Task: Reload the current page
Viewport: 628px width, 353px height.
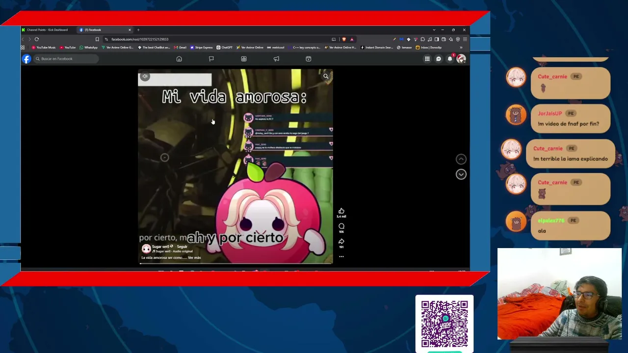Action: point(37,39)
